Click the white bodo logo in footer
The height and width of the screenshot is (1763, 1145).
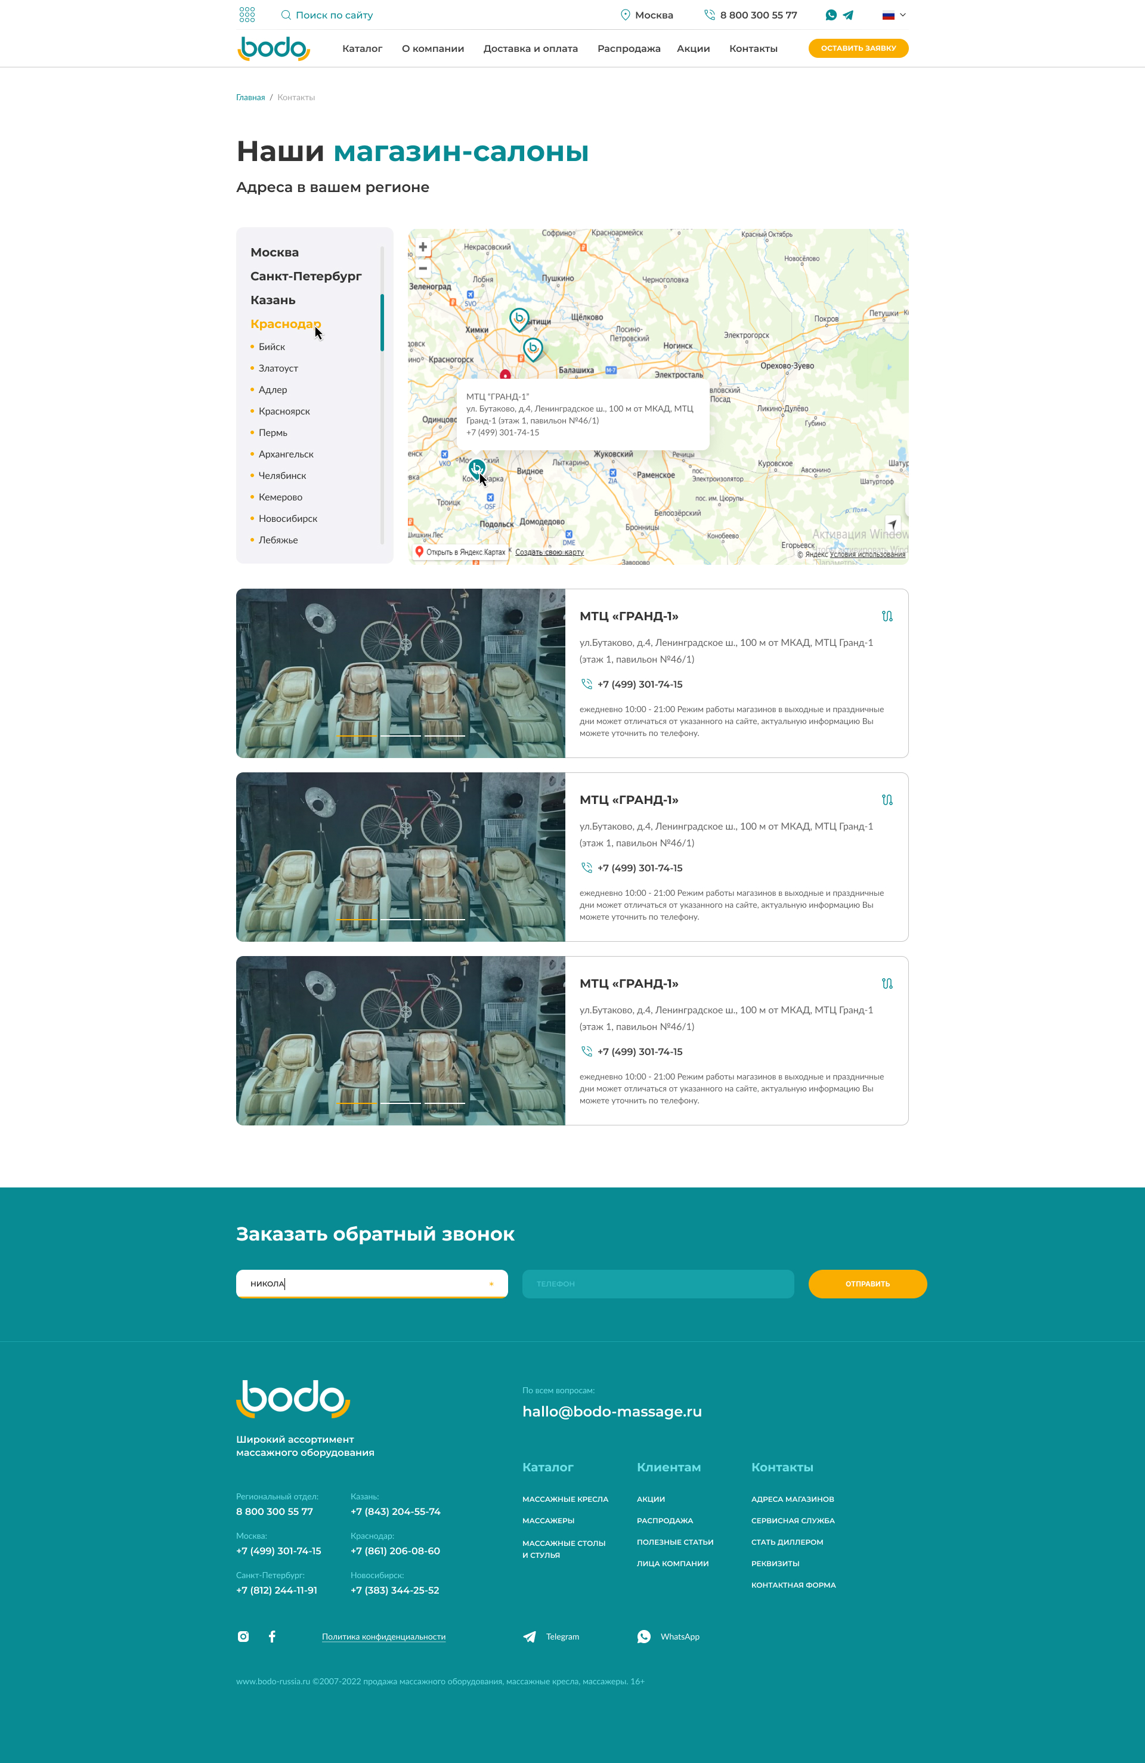(x=293, y=1399)
